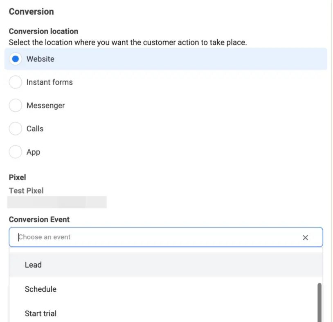
Task: Click the Test Pixel name
Action: click(26, 191)
